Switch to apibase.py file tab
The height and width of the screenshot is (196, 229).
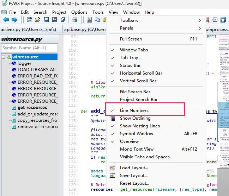tap(85, 30)
